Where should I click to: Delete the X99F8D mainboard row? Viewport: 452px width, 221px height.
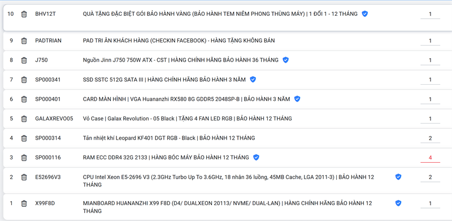click(x=24, y=203)
